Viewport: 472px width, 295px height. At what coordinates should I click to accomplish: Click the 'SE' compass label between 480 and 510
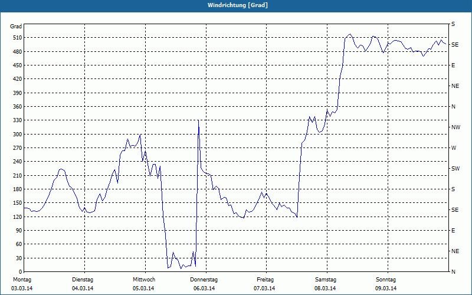click(455, 45)
